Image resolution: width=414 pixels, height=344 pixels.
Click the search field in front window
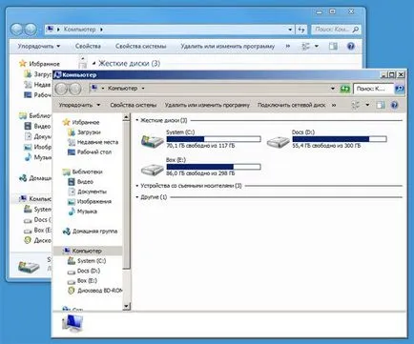coord(374,89)
